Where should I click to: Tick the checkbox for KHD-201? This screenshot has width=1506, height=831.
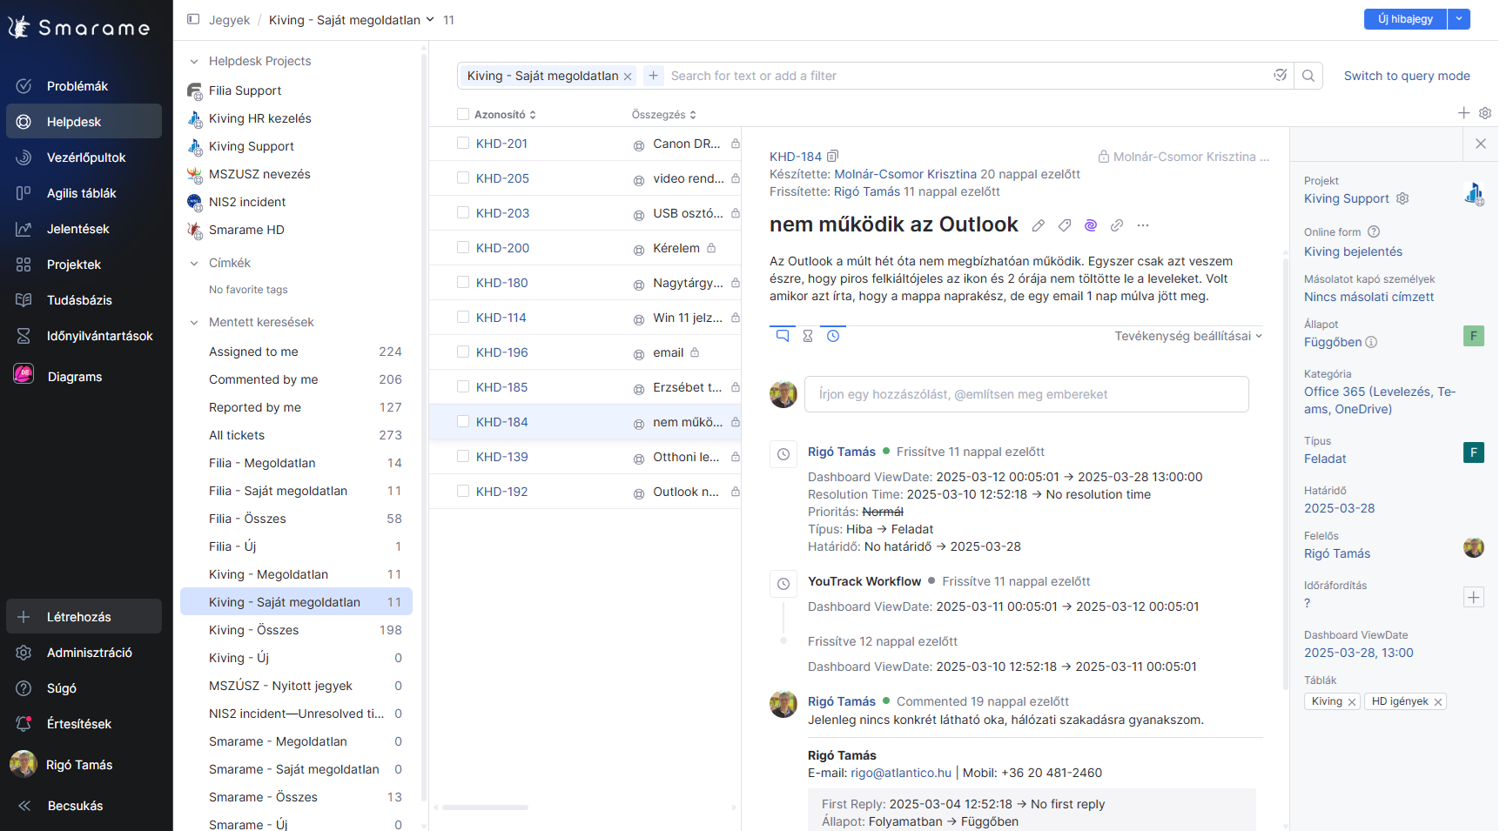pyautogui.click(x=463, y=144)
